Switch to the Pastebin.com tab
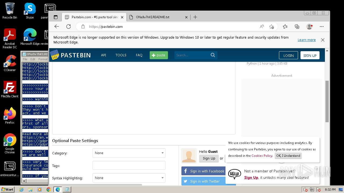 [94, 17]
